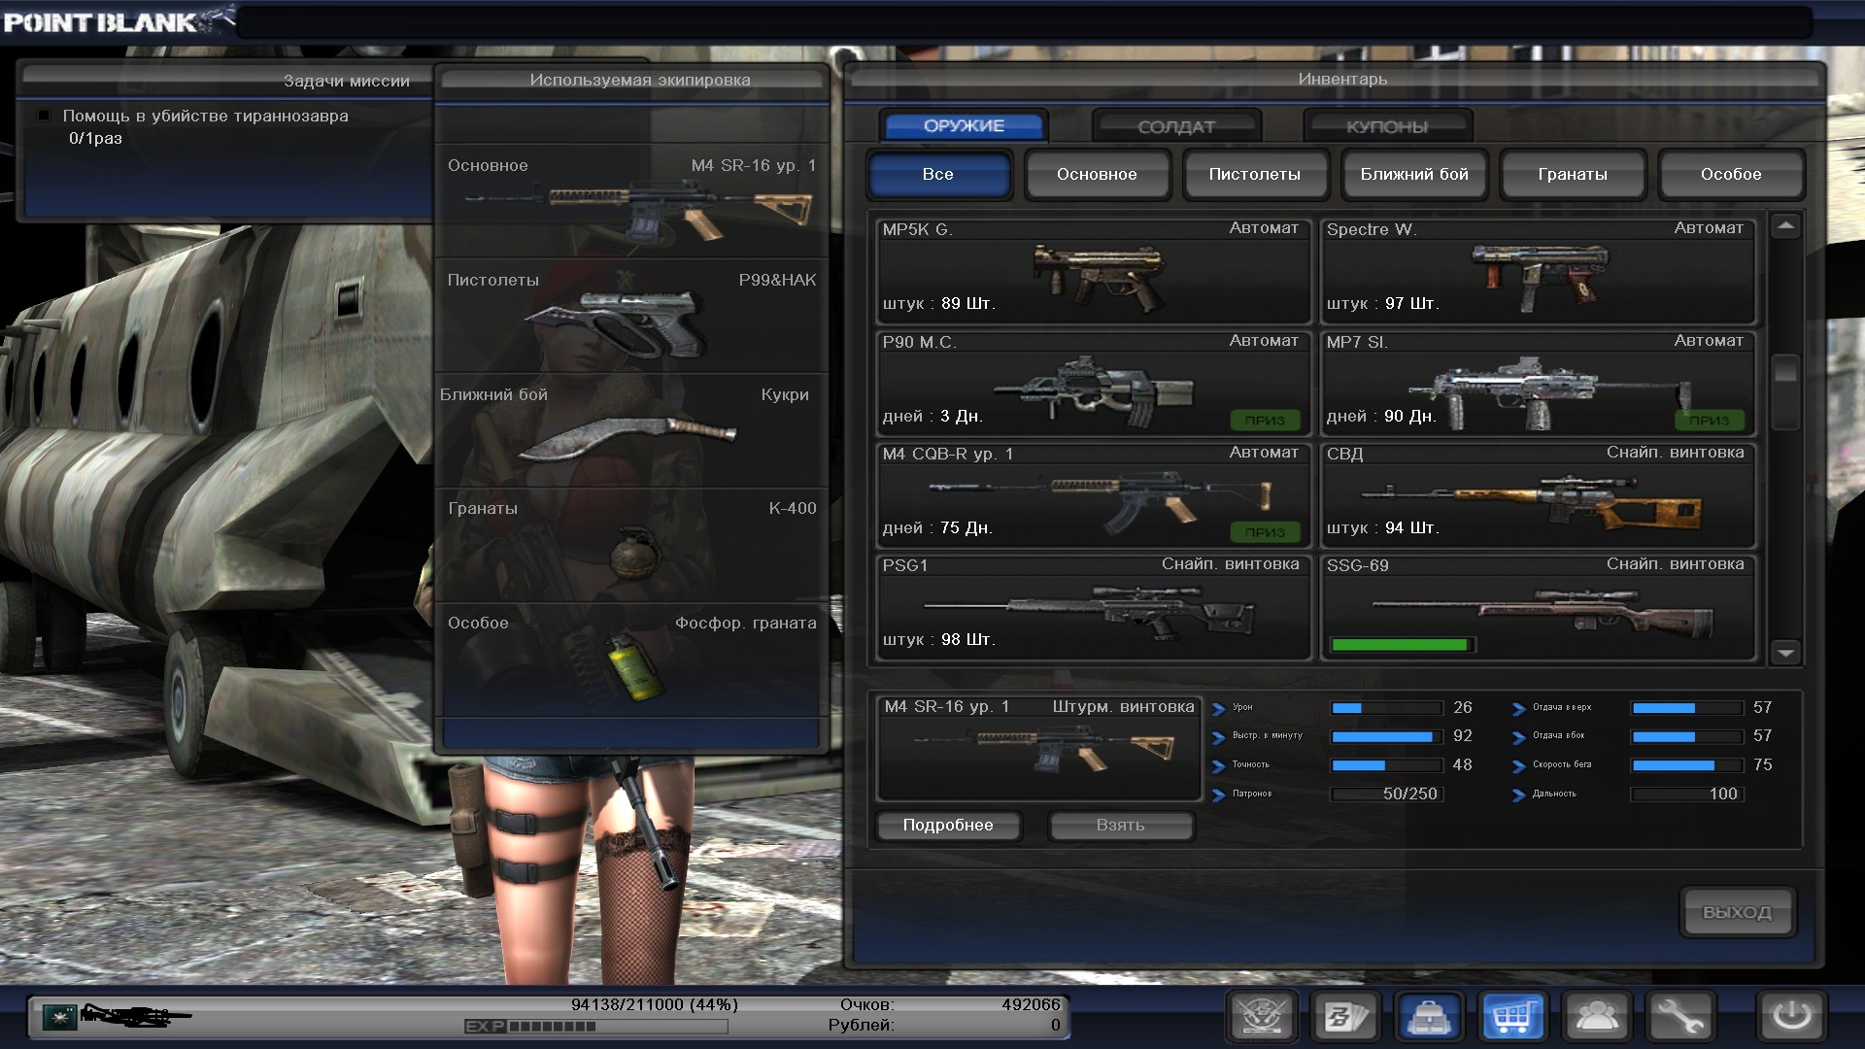Filter inventory by Гранаты
Viewport: 1865px width, 1049px height.
(x=1573, y=174)
